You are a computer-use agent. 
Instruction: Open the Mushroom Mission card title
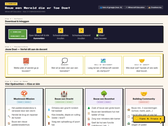(24, 99)
